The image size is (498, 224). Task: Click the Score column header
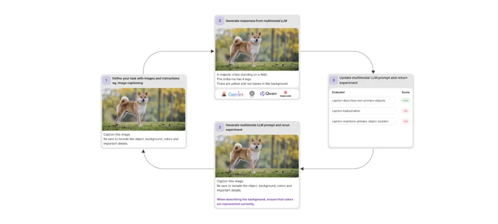[406, 92]
